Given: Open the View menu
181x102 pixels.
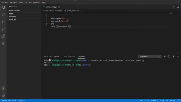Looking at the screenshot, I should [21, 3].
